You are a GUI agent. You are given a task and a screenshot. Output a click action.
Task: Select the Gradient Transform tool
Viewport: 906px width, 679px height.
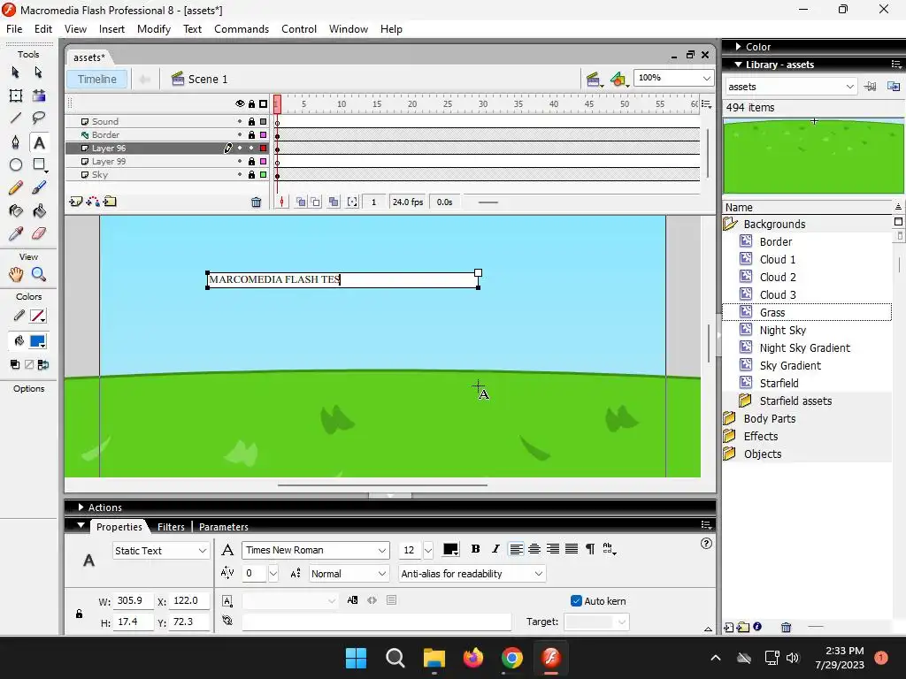tap(38, 95)
